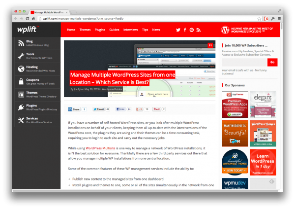Open RSS feed icon in header
This screenshot has height=209, width=295.
click(x=198, y=30)
